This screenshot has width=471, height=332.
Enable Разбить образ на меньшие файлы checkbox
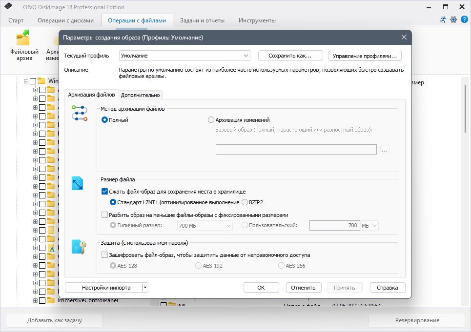[104, 215]
